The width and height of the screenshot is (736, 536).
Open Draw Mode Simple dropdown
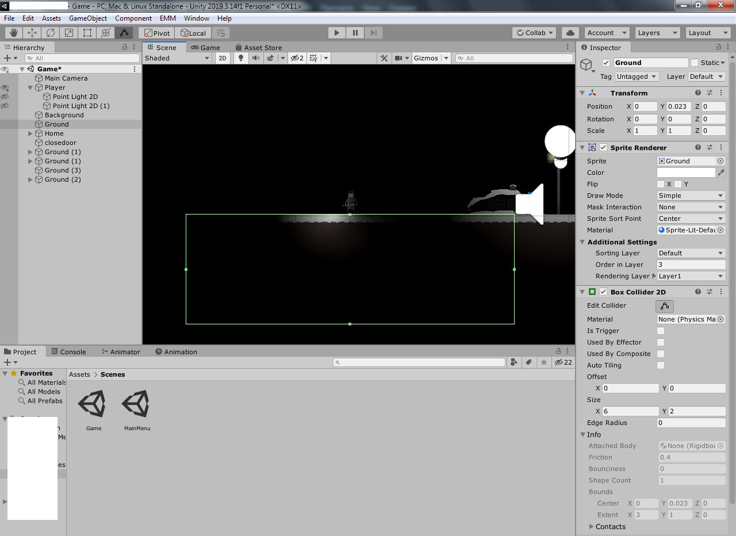click(x=691, y=196)
